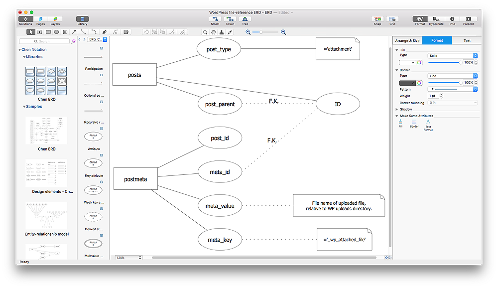Select the stamp clone tool

(x=222, y=32)
